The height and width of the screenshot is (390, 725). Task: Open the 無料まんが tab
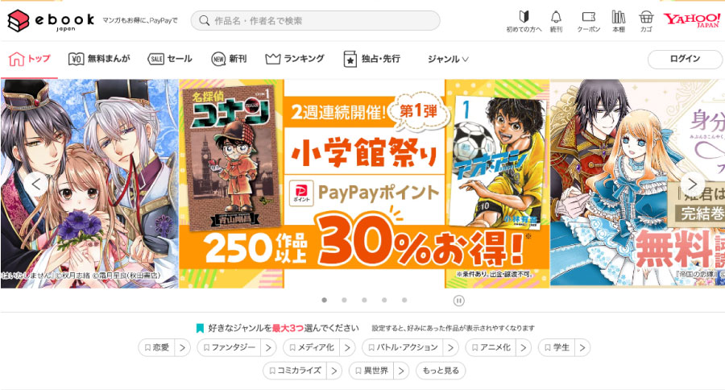tap(99, 59)
